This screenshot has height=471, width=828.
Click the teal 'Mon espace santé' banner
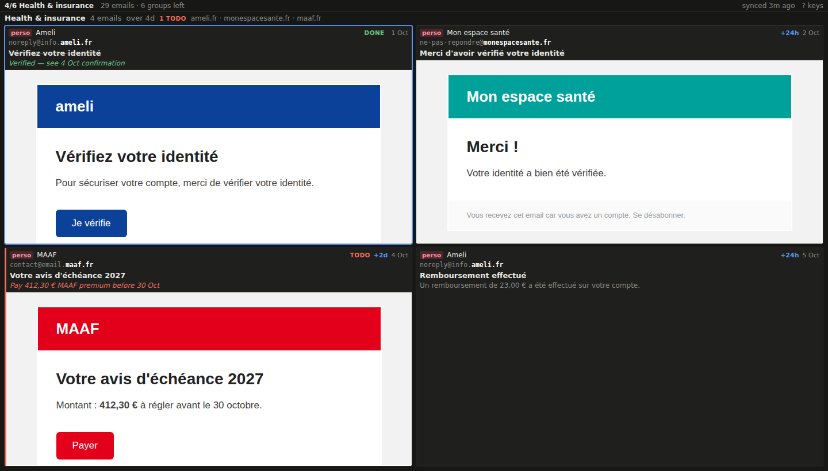coord(620,96)
